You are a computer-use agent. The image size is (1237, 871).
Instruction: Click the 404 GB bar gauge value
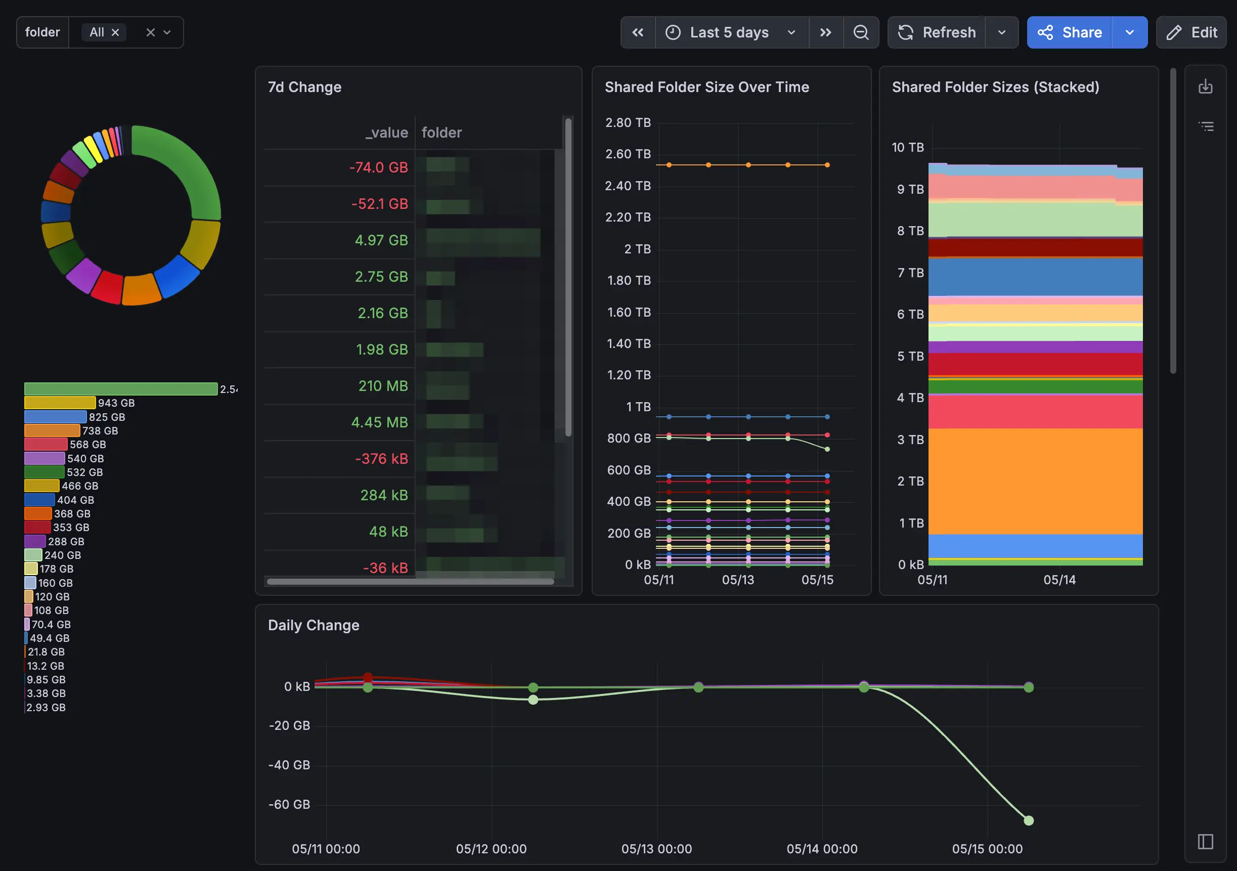[75, 500]
